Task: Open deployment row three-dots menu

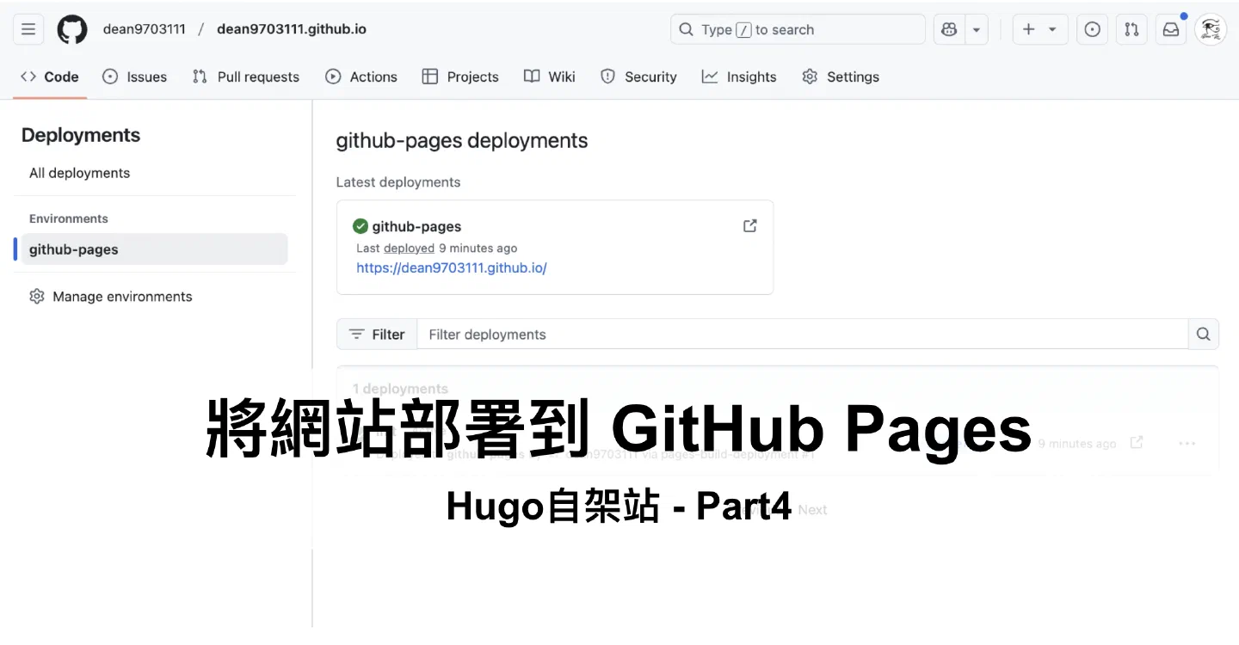Action: point(1187,444)
